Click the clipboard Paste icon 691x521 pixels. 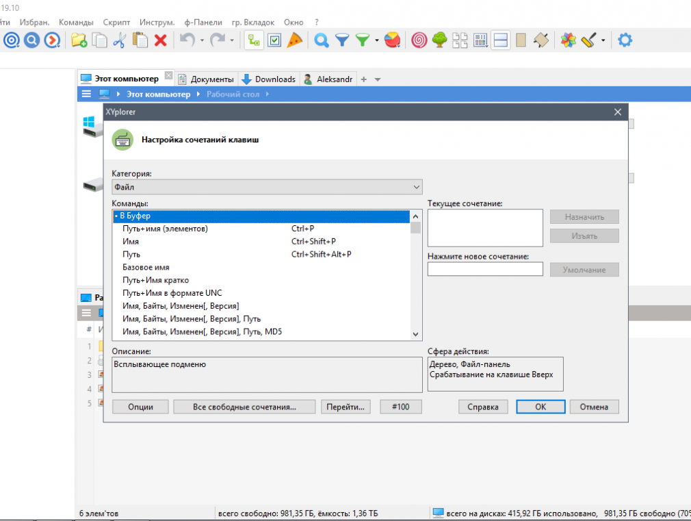(x=140, y=40)
